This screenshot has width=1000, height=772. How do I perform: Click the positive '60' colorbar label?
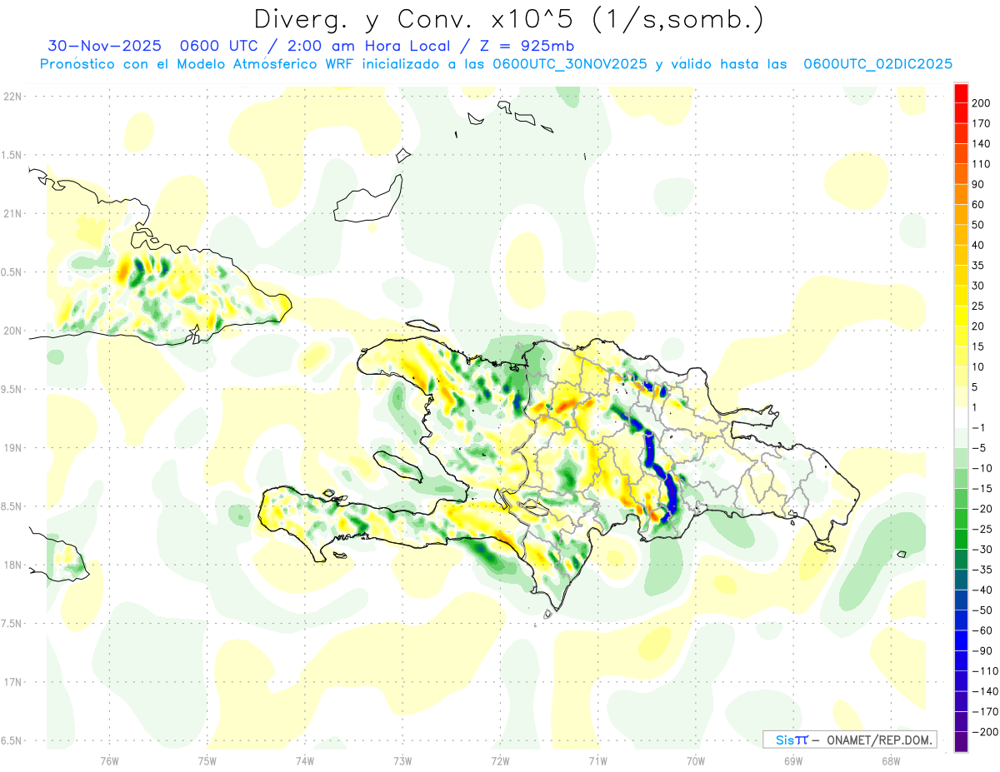click(979, 204)
